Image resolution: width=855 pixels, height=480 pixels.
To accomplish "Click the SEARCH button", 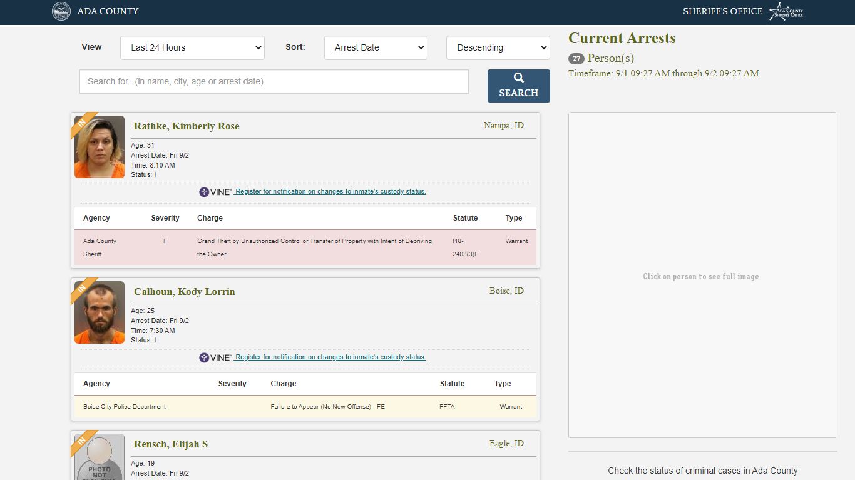I will [519, 86].
